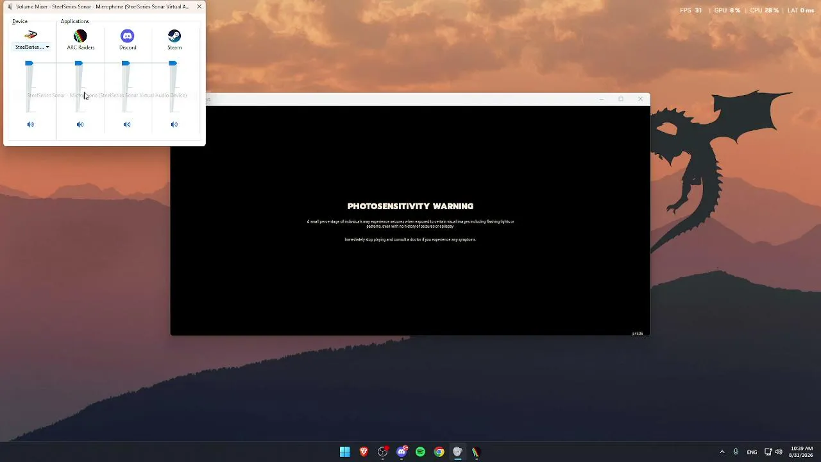The width and height of the screenshot is (821, 462).
Task: Show hidden system tray icons
Action: (722, 452)
